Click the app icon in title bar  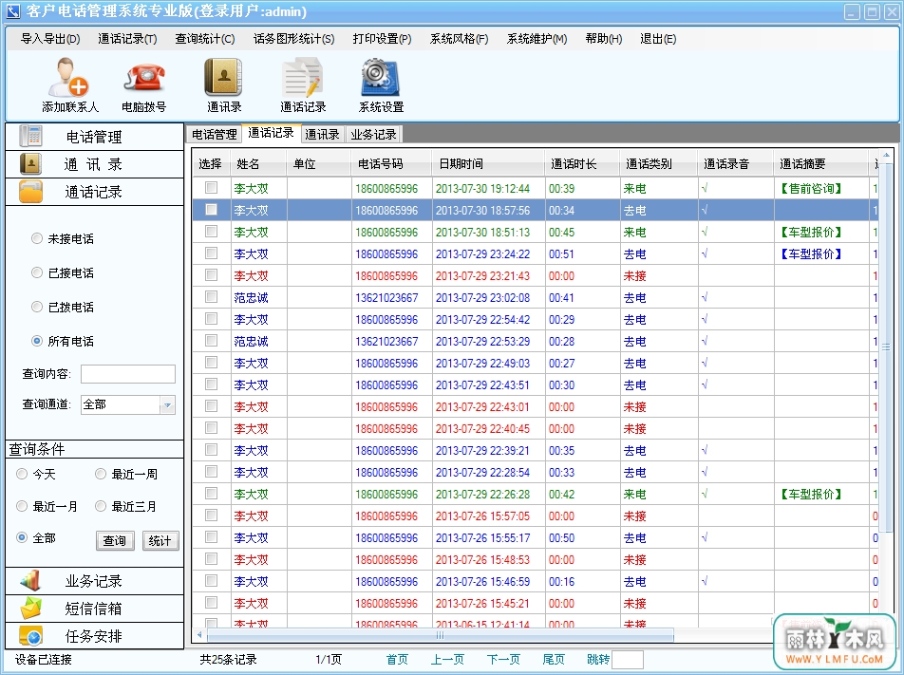tap(12, 11)
